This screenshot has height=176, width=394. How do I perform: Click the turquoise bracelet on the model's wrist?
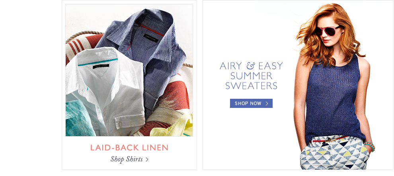tap(370, 146)
